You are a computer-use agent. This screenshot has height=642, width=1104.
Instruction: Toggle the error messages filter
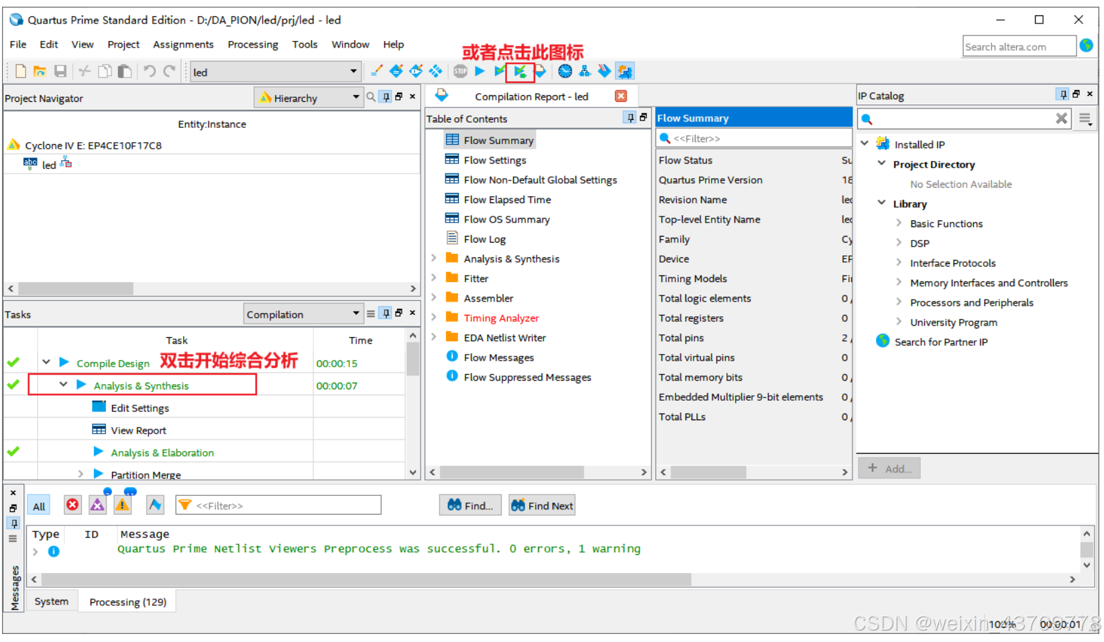pos(72,505)
